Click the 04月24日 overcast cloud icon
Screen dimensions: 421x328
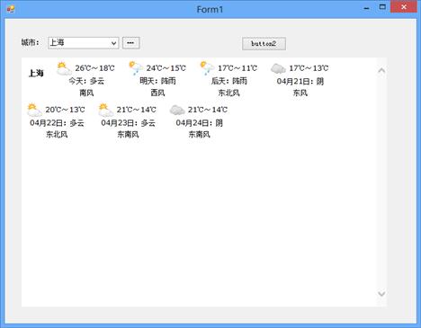tap(177, 111)
